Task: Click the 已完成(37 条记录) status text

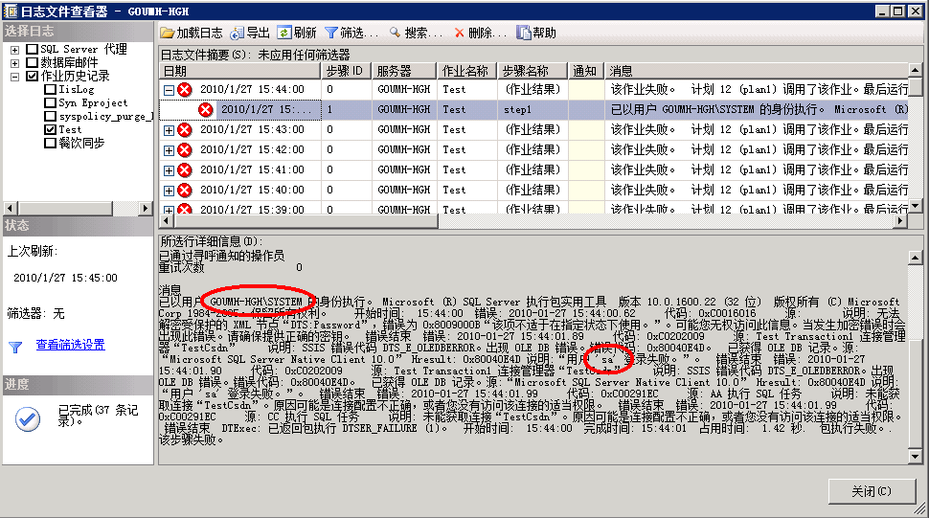Action: coord(99,416)
